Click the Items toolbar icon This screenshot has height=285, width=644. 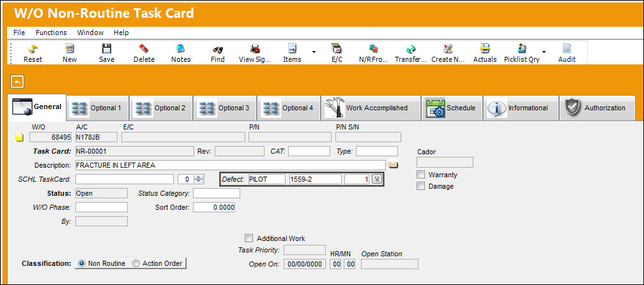pyautogui.click(x=292, y=49)
